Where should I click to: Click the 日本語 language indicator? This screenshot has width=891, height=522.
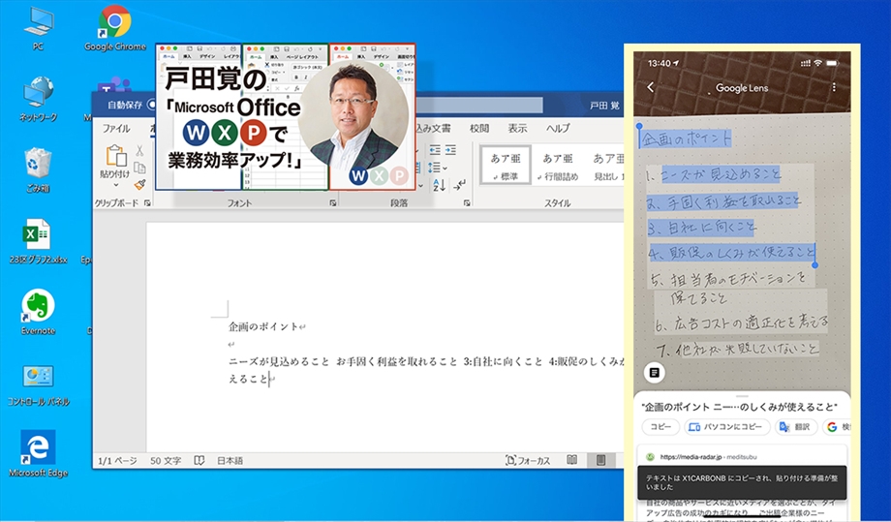tap(230, 461)
